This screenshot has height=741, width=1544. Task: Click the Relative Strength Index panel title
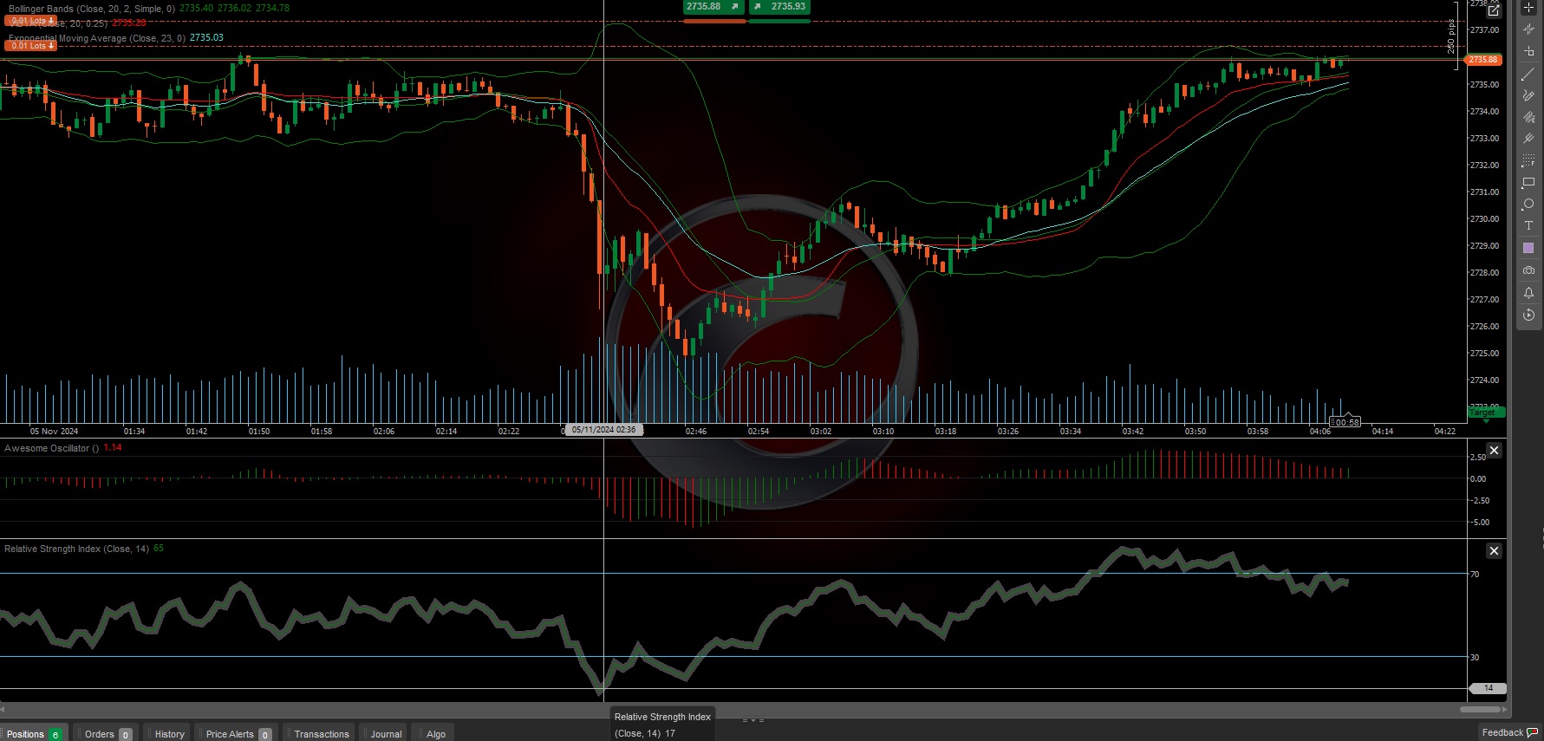pos(76,549)
